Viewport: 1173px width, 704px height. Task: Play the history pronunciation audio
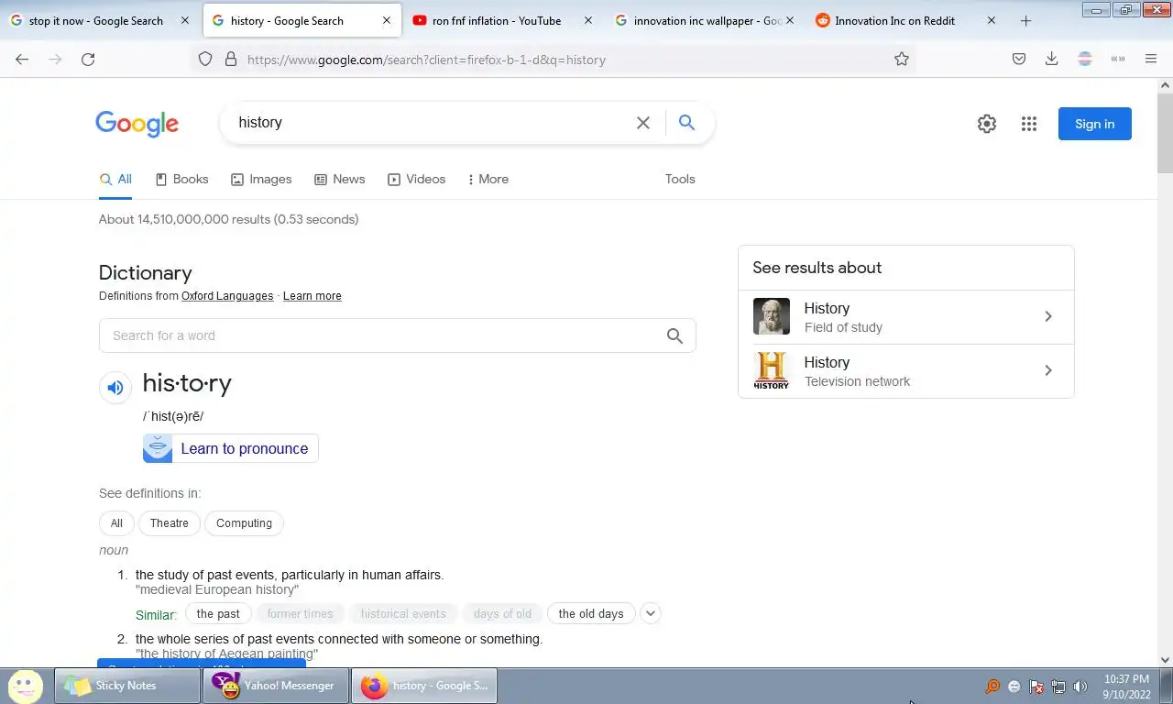pos(115,388)
